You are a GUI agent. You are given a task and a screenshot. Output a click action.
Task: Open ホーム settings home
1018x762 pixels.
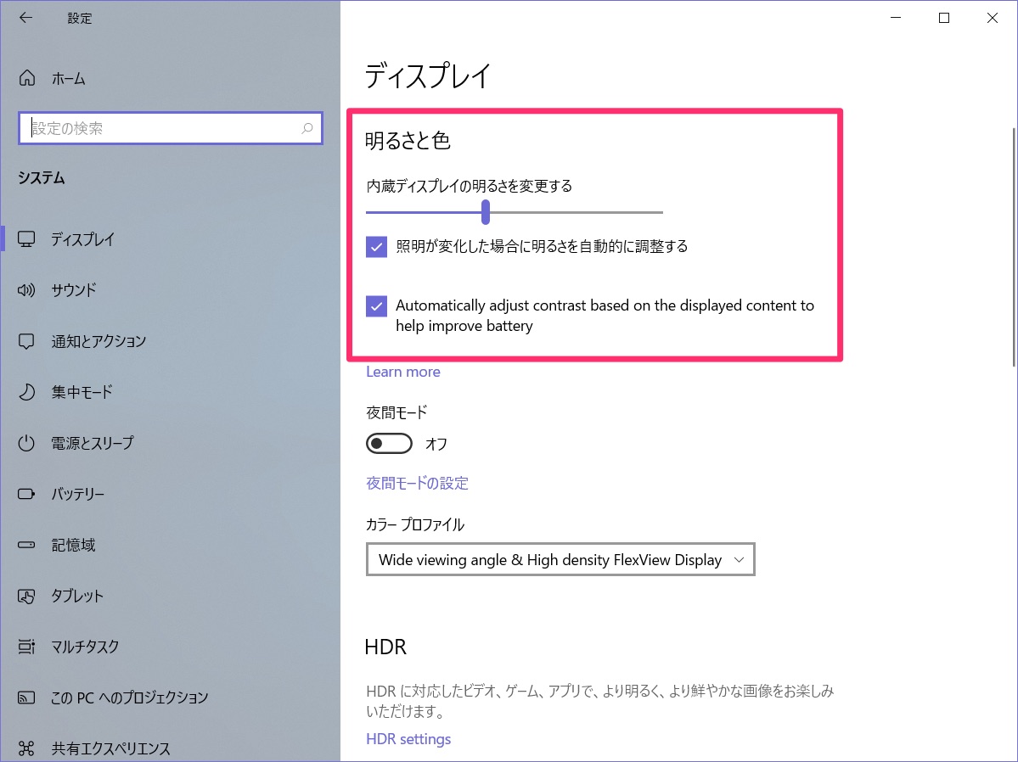tap(69, 79)
